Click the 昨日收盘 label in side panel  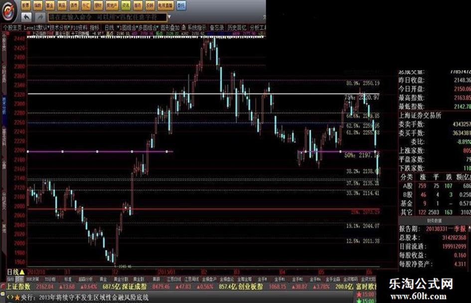[x=411, y=80]
